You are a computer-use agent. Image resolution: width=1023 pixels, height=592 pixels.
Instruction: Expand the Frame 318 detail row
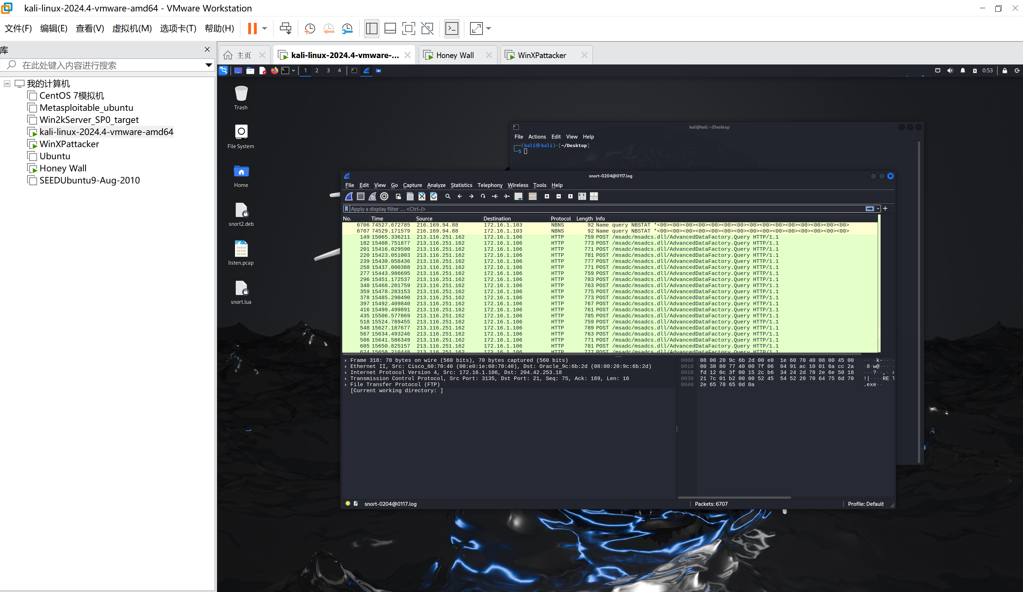tap(346, 360)
